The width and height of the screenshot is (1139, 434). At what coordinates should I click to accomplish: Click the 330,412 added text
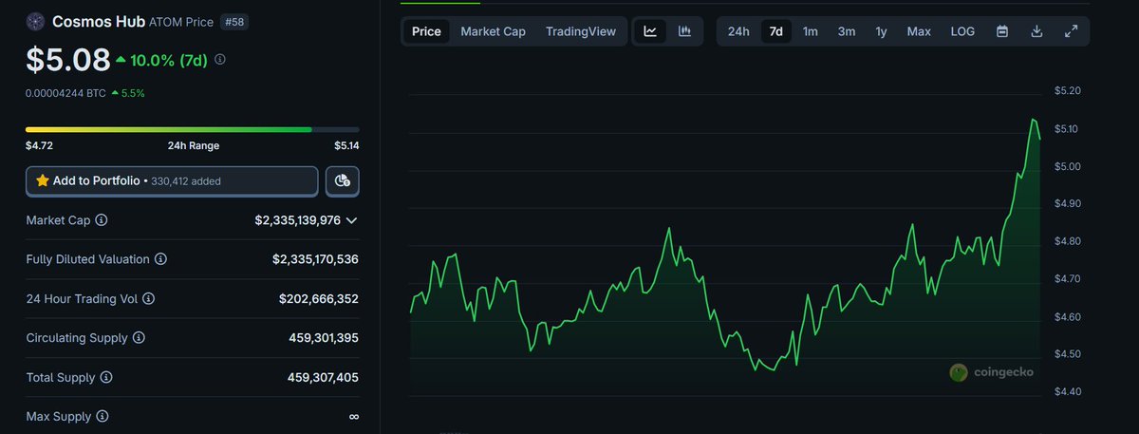pos(186,180)
